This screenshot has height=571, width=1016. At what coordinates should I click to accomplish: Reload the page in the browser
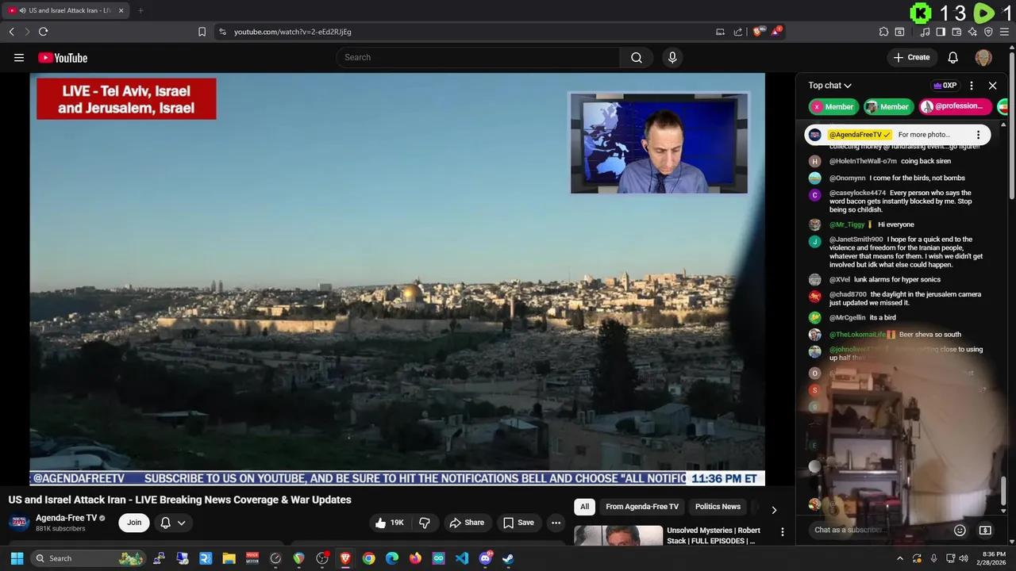tap(43, 32)
